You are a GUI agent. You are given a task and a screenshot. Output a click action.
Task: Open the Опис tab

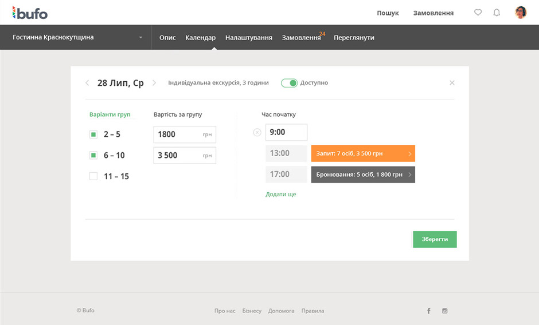[167, 38]
